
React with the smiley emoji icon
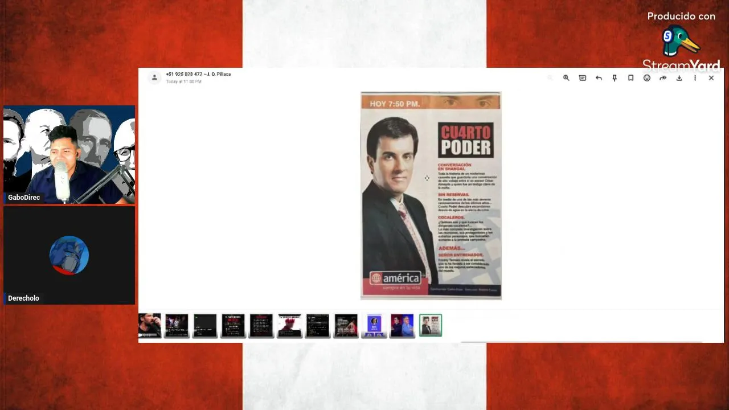click(647, 78)
